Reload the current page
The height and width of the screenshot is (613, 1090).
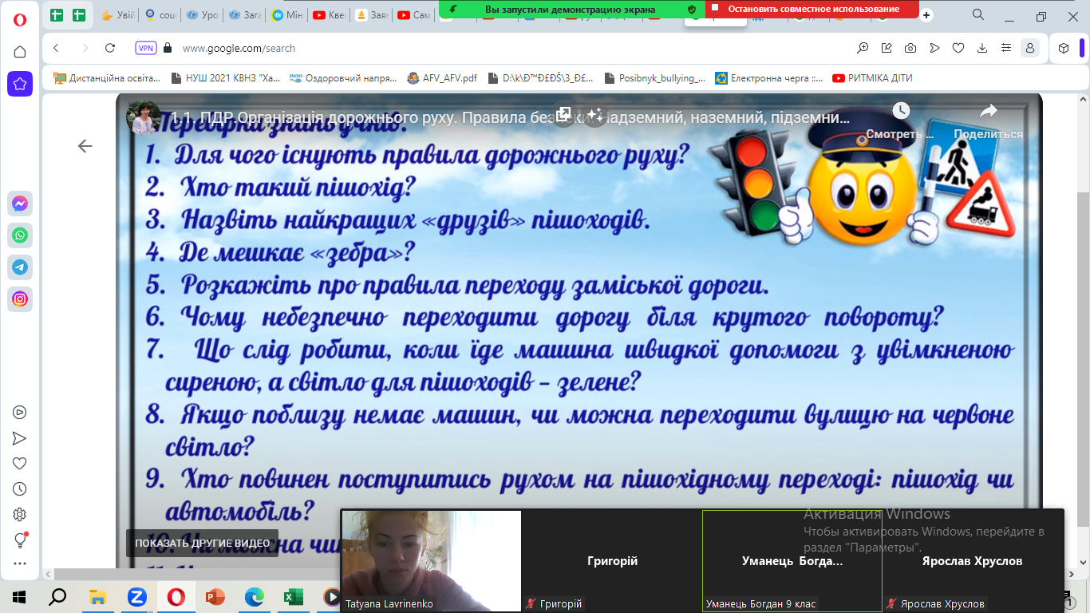pyautogui.click(x=110, y=48)
